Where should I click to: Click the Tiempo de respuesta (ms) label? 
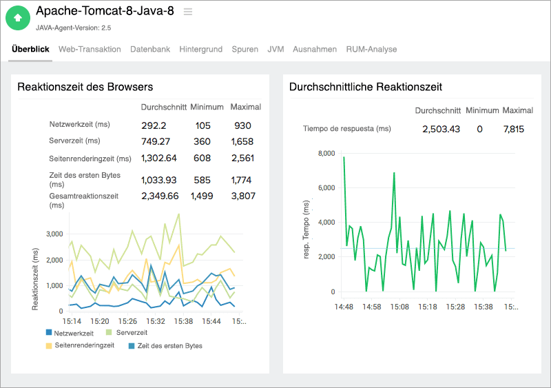[x=347, y=129]
